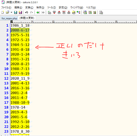
Task: Click the text 1988-10-9
Action: pos(20,103)
